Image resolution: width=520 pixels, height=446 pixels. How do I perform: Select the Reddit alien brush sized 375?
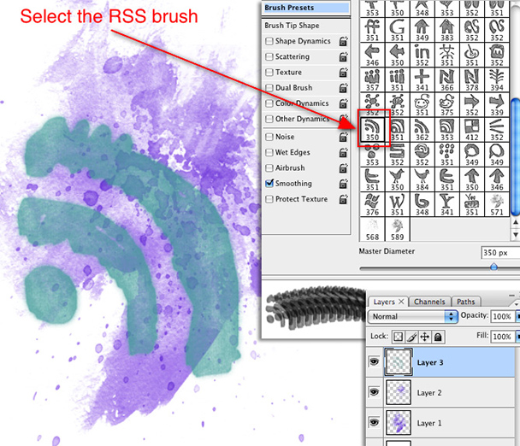pos(446,104)
